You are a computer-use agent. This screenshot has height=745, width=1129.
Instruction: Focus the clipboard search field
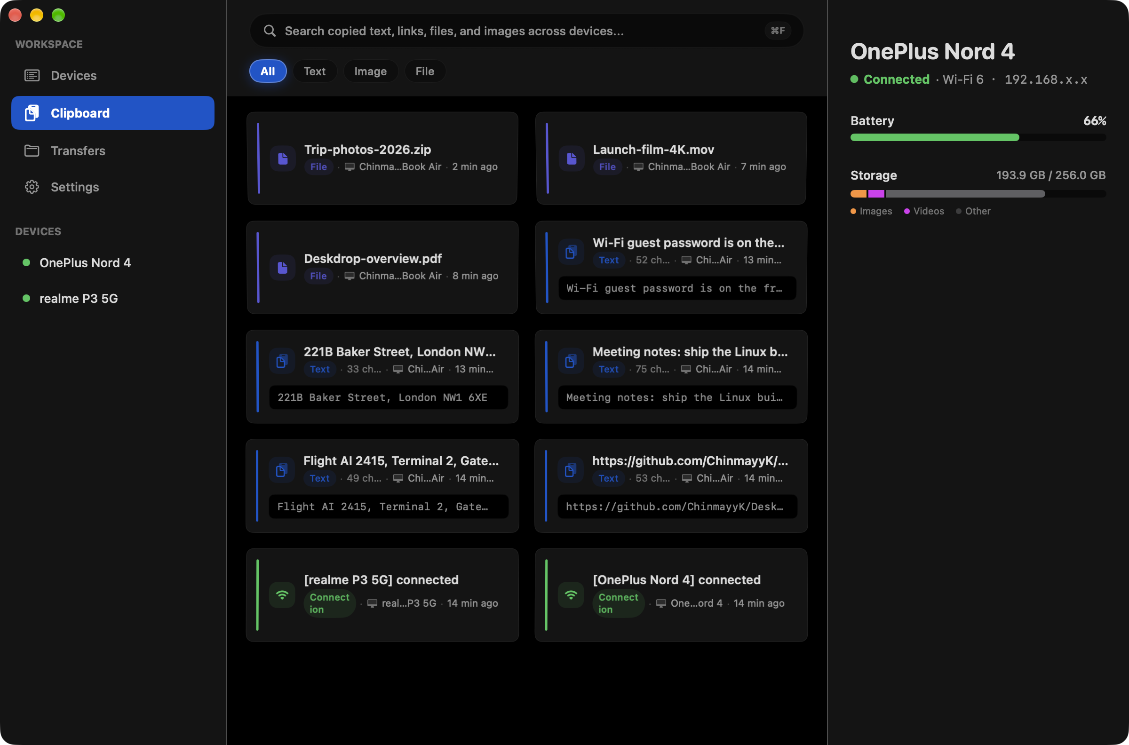(526, 31)
